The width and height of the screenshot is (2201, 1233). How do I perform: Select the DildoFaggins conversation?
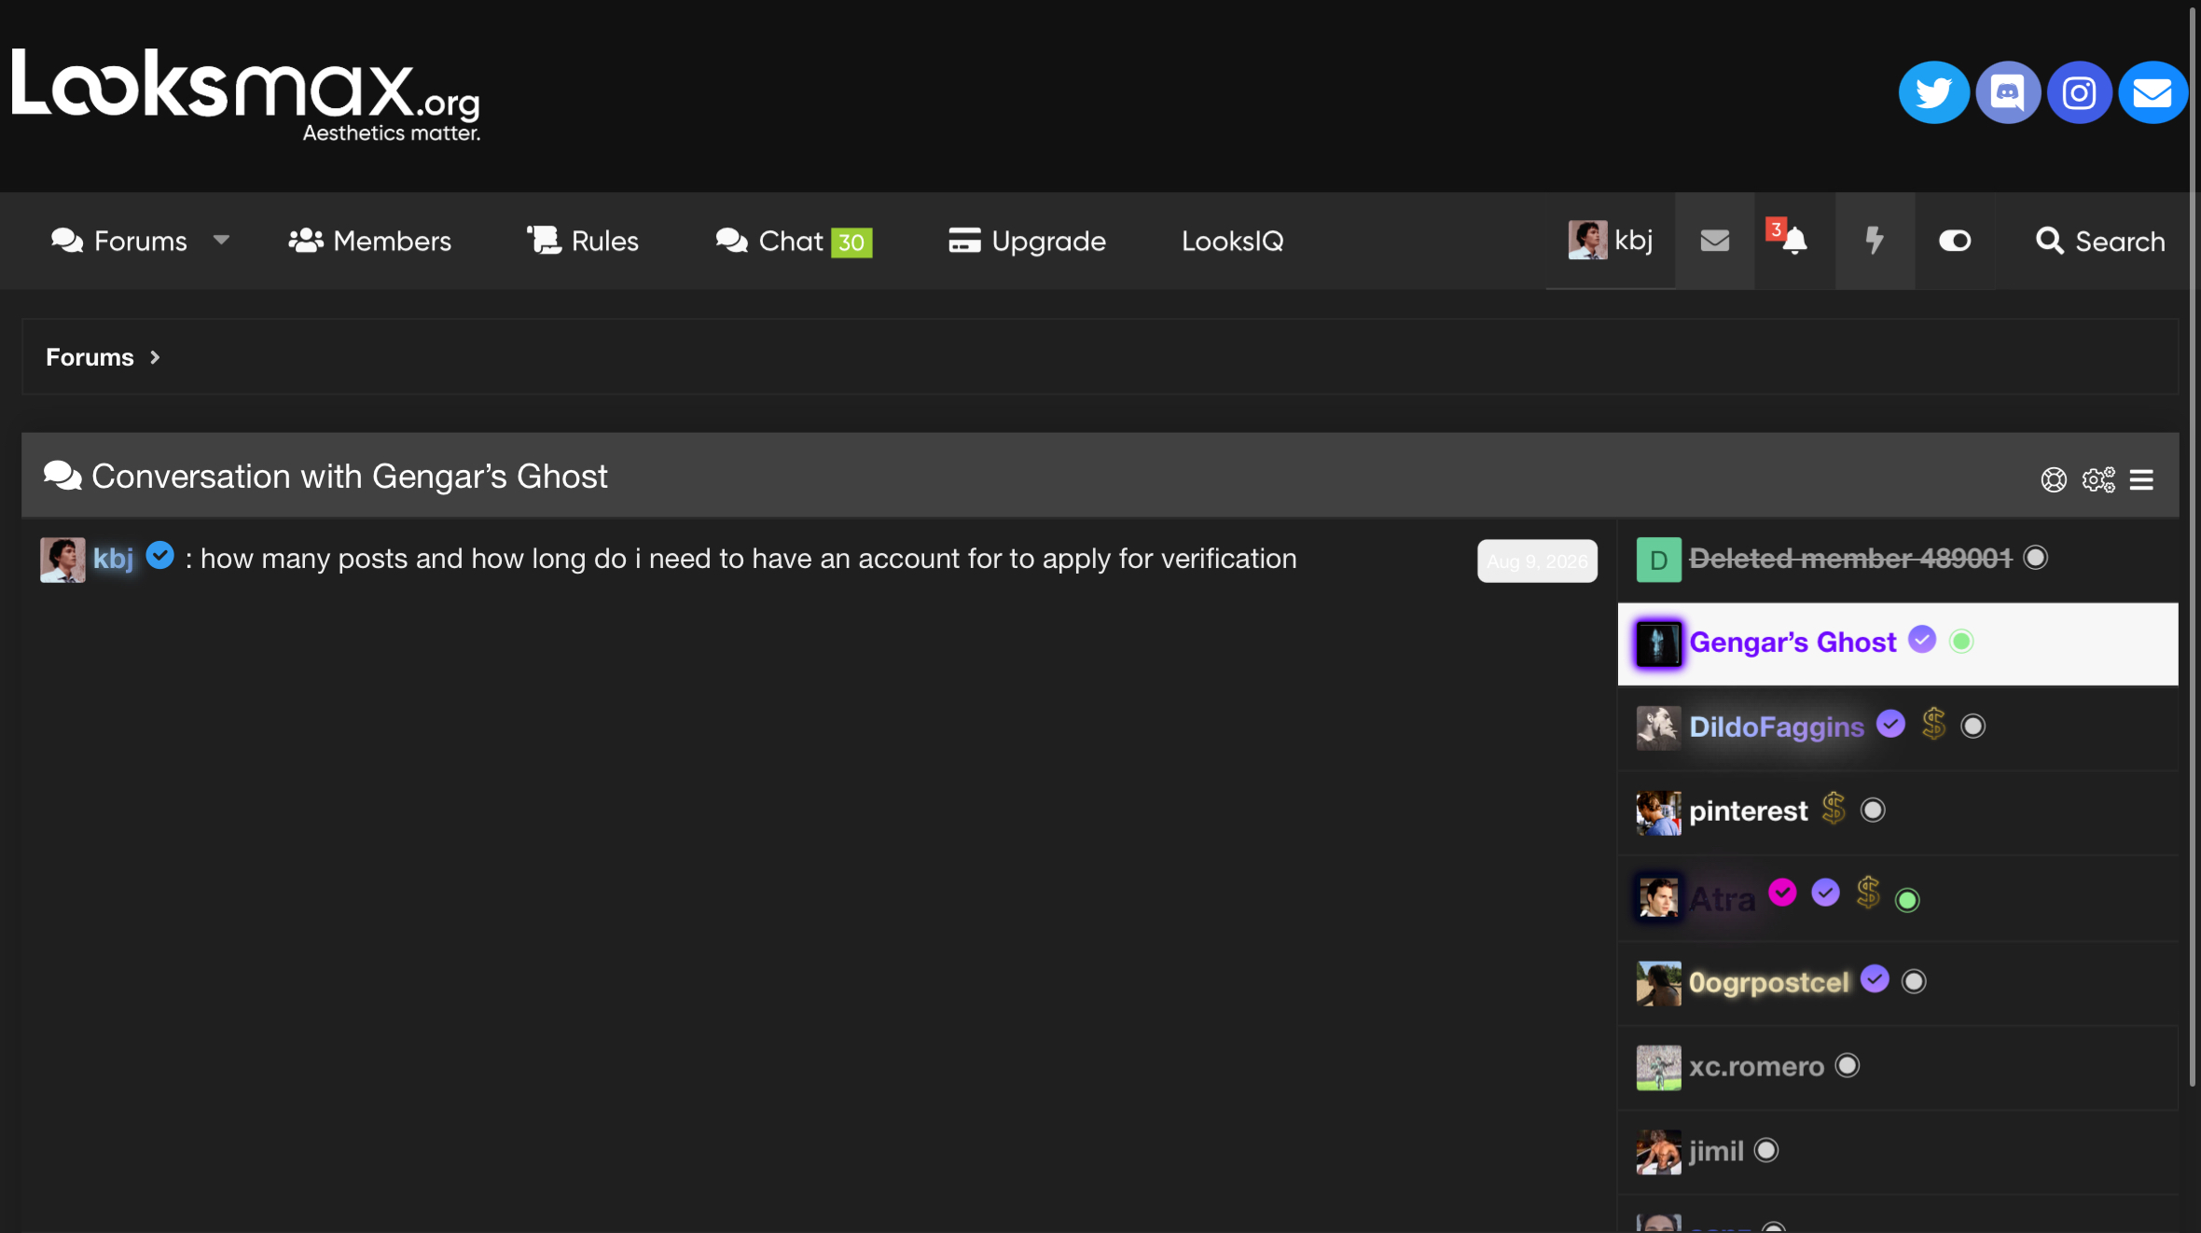coord(1898,727)
